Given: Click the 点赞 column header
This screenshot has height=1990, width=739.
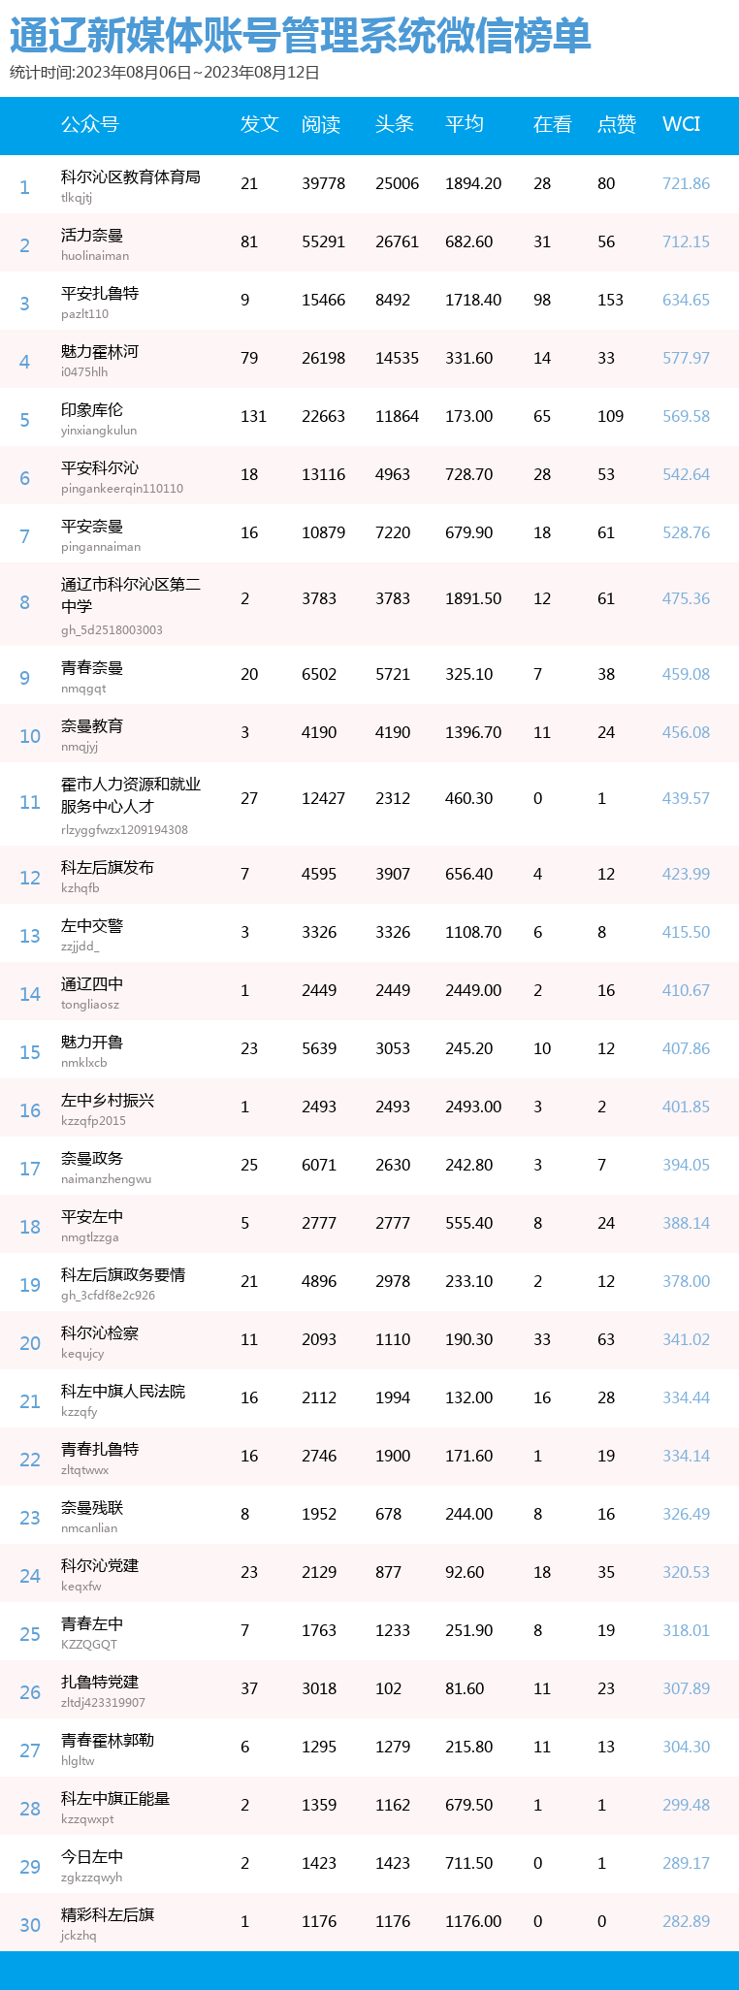Looking at the screenshot, I should coord(617,124).
